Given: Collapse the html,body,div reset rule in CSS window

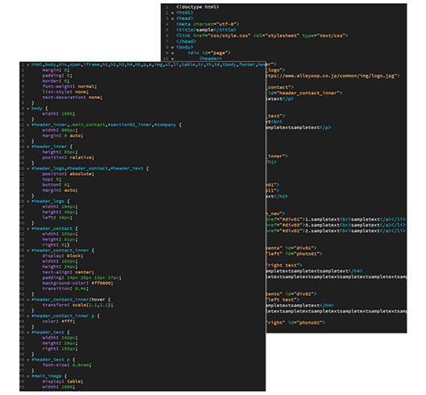Looking at the screenshot, I should [28, 65].
